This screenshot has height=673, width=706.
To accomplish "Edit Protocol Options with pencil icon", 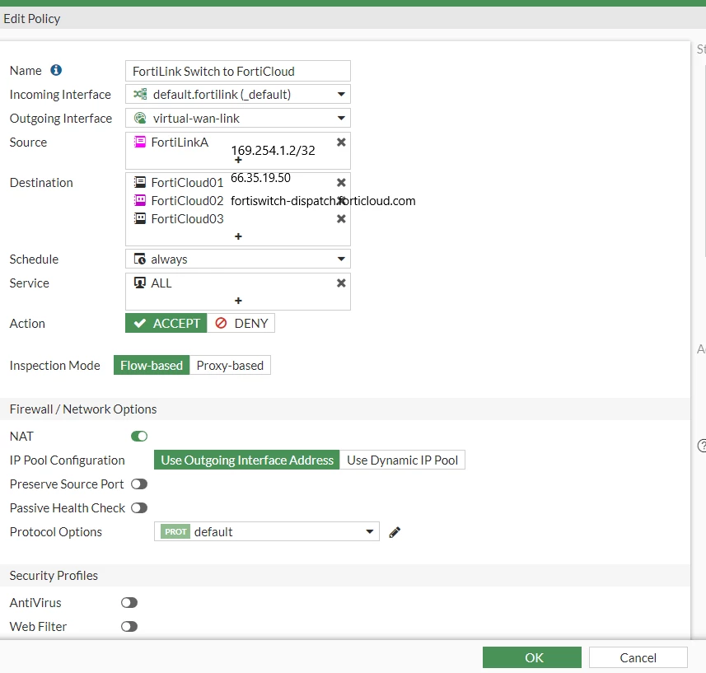I will (x=395, y=532).
